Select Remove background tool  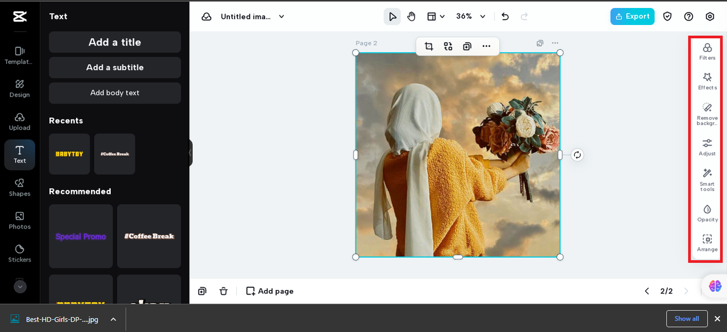click(x=707, y=114)
